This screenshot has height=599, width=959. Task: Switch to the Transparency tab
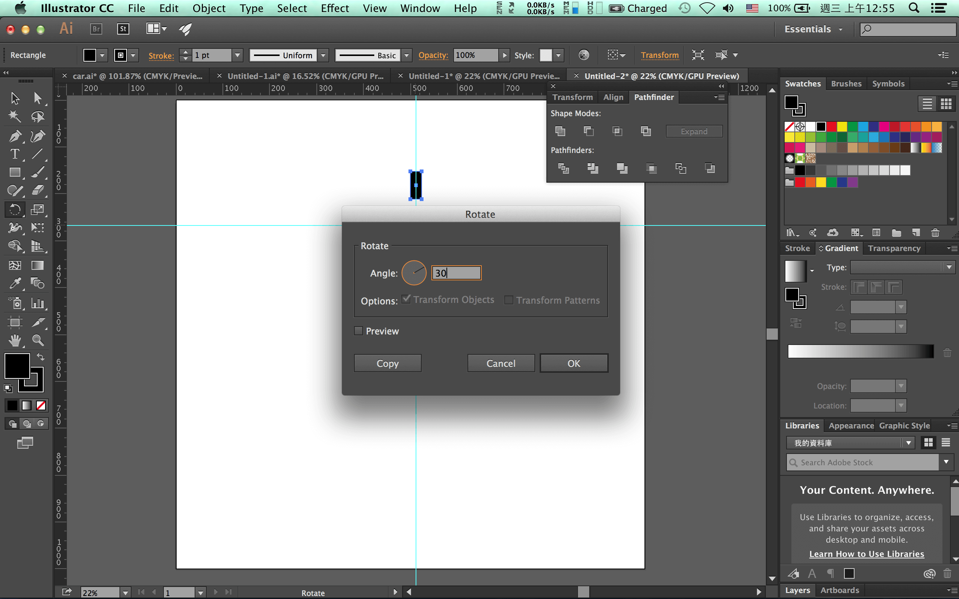tap(894, 248)
